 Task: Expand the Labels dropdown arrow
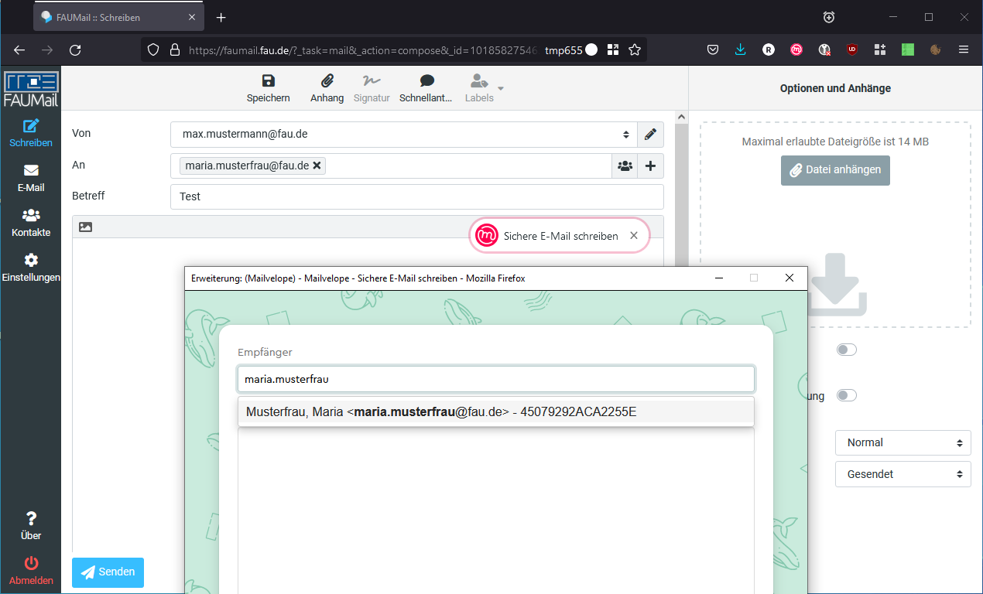coord(501,88)
